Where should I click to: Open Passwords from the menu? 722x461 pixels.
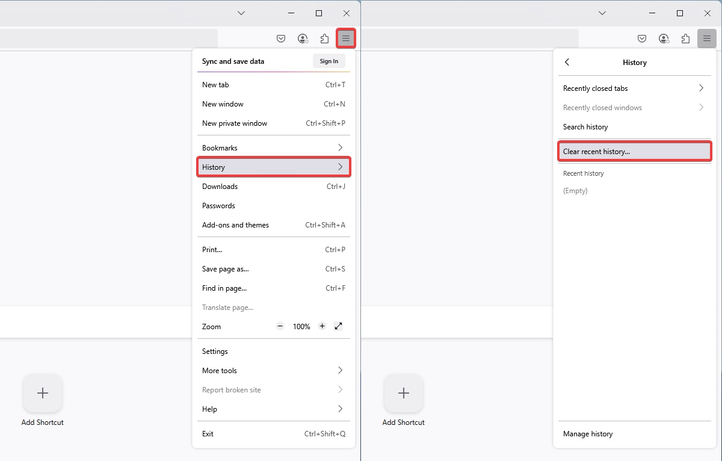[274, 205]
